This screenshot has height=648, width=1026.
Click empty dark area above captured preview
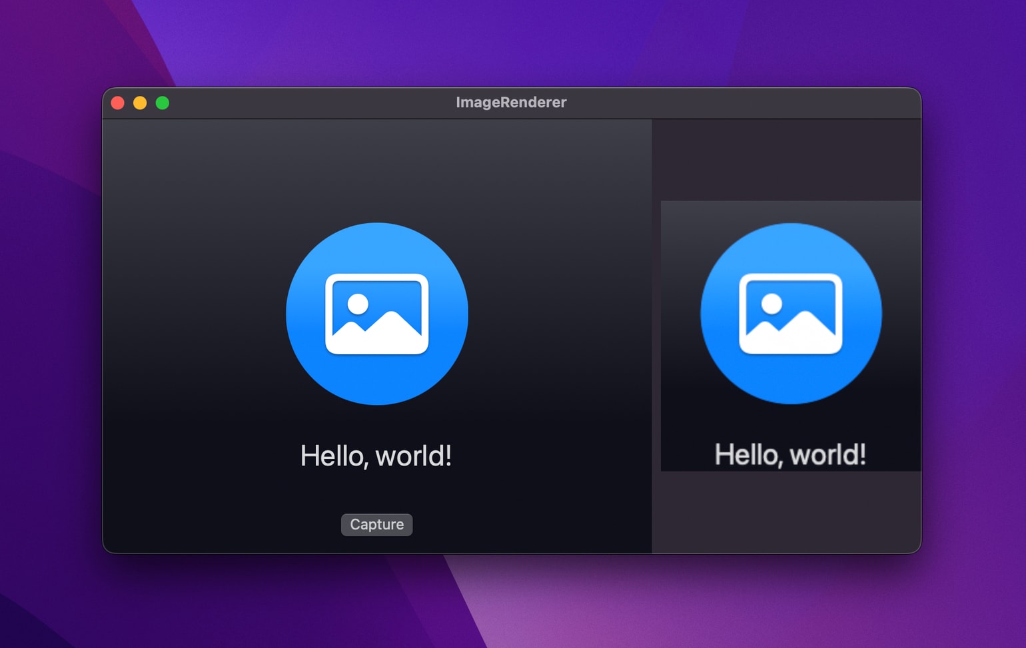click(787, 160)
